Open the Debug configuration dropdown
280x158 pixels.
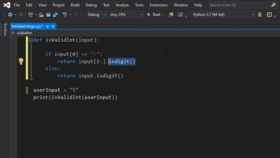[97, 14]
